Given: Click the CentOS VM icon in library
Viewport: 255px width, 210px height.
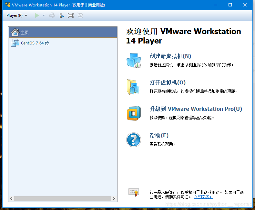Looking at the screenshot, I should tap(15, 43).
